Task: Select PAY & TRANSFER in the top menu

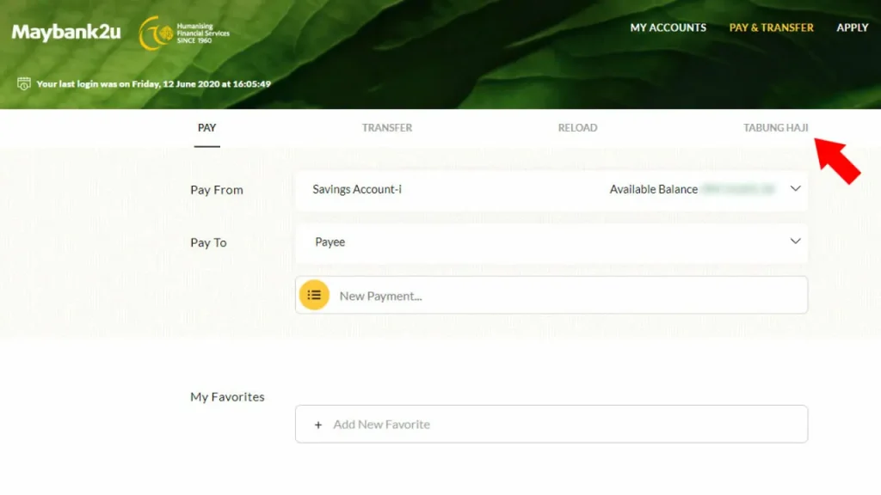Action: click(x=771, y=27)
